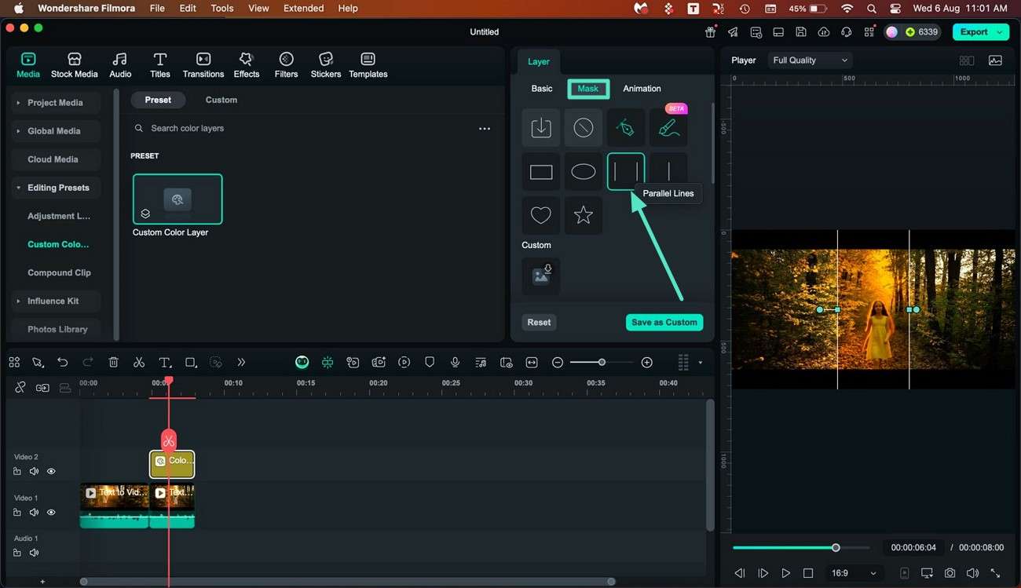Expand the Project Media folder
Viewport: 1021px width, 588px height.
pyautogui.click(x=18, y=103)
